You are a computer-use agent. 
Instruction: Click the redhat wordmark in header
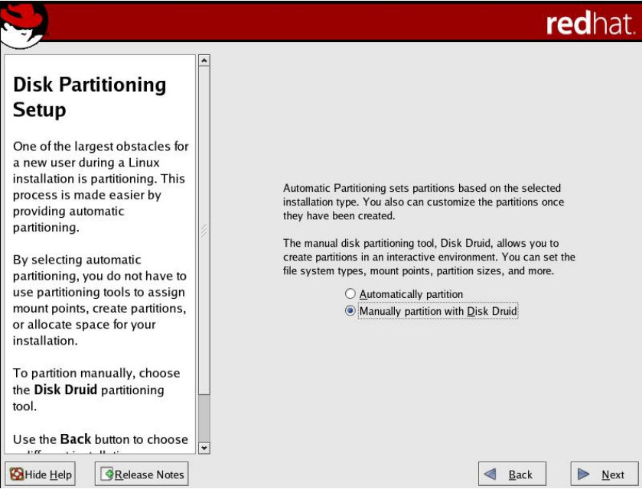click(x=590, y=24)
